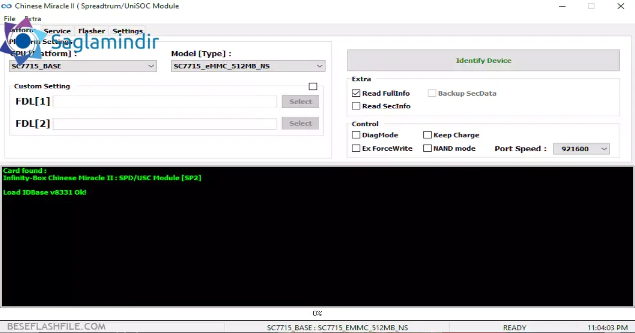Enable the NAND mode checkbox
Viewport: 635px width, 333px height.
click(428, 149)
